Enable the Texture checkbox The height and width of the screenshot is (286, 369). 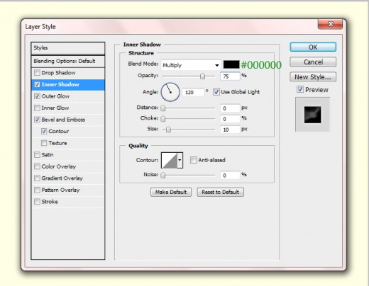pyautogui.click(x=44, y=143)
